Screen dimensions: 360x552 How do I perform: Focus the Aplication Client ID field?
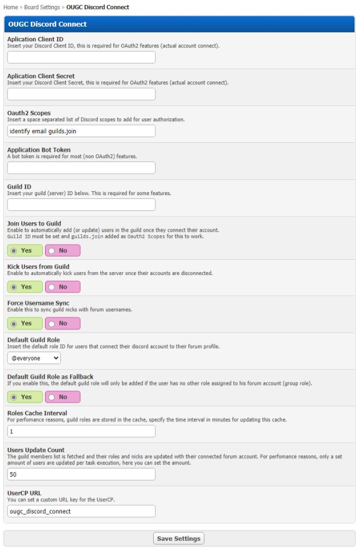pos(81,58)
